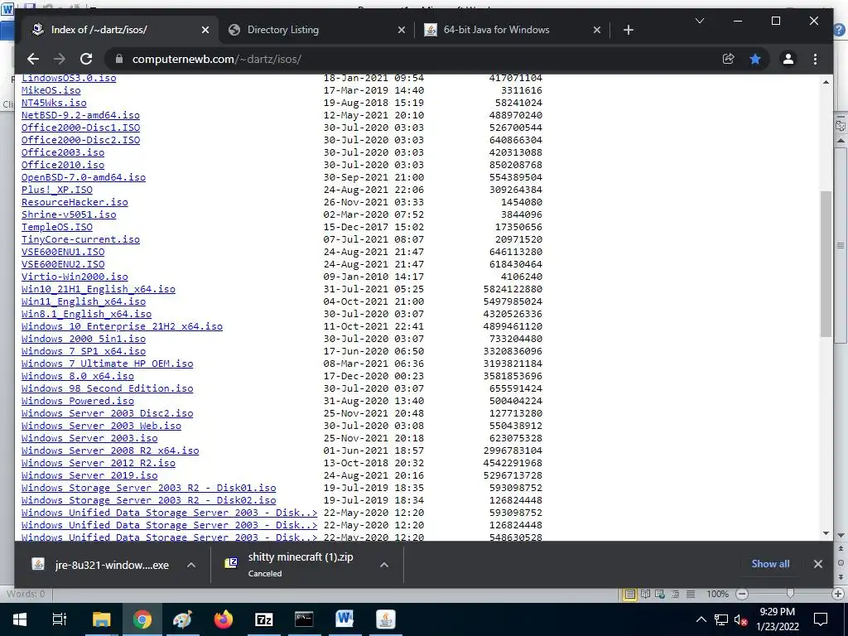Expand options for shitty minecraft zip download
The height and width of the screenshot is (636, 848).
coord(384,565)
